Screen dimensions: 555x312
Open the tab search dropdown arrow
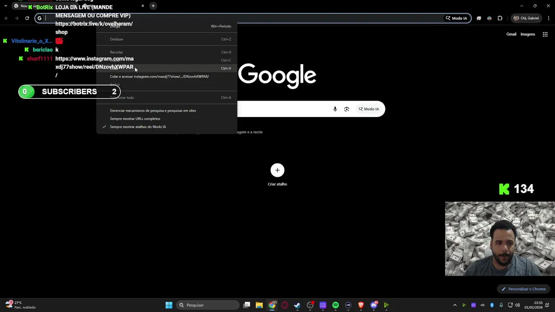pyautogui.click(x=5, y=6)
